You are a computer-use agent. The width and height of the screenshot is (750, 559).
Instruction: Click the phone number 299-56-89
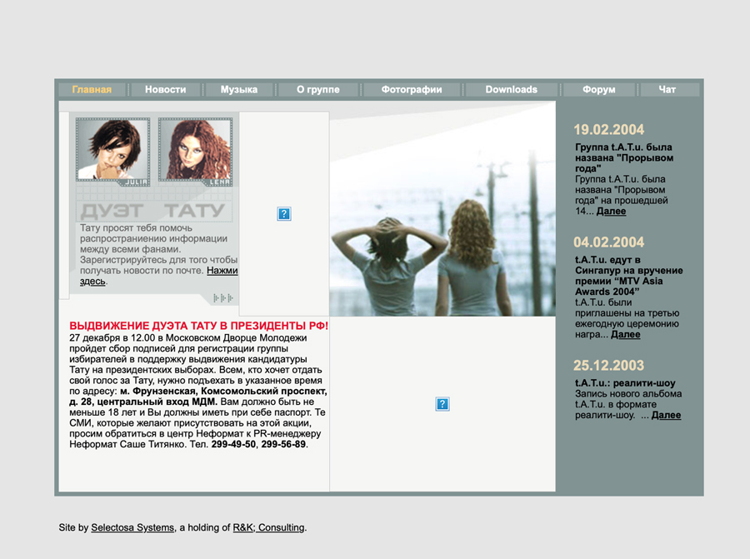[x=283, y=444]
